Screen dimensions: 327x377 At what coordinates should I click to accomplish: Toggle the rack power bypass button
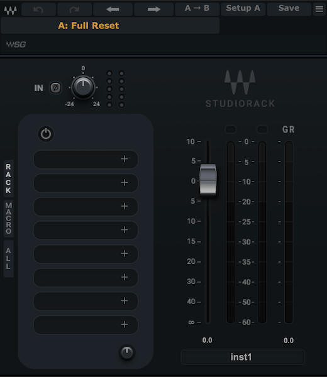click(46, 134)
